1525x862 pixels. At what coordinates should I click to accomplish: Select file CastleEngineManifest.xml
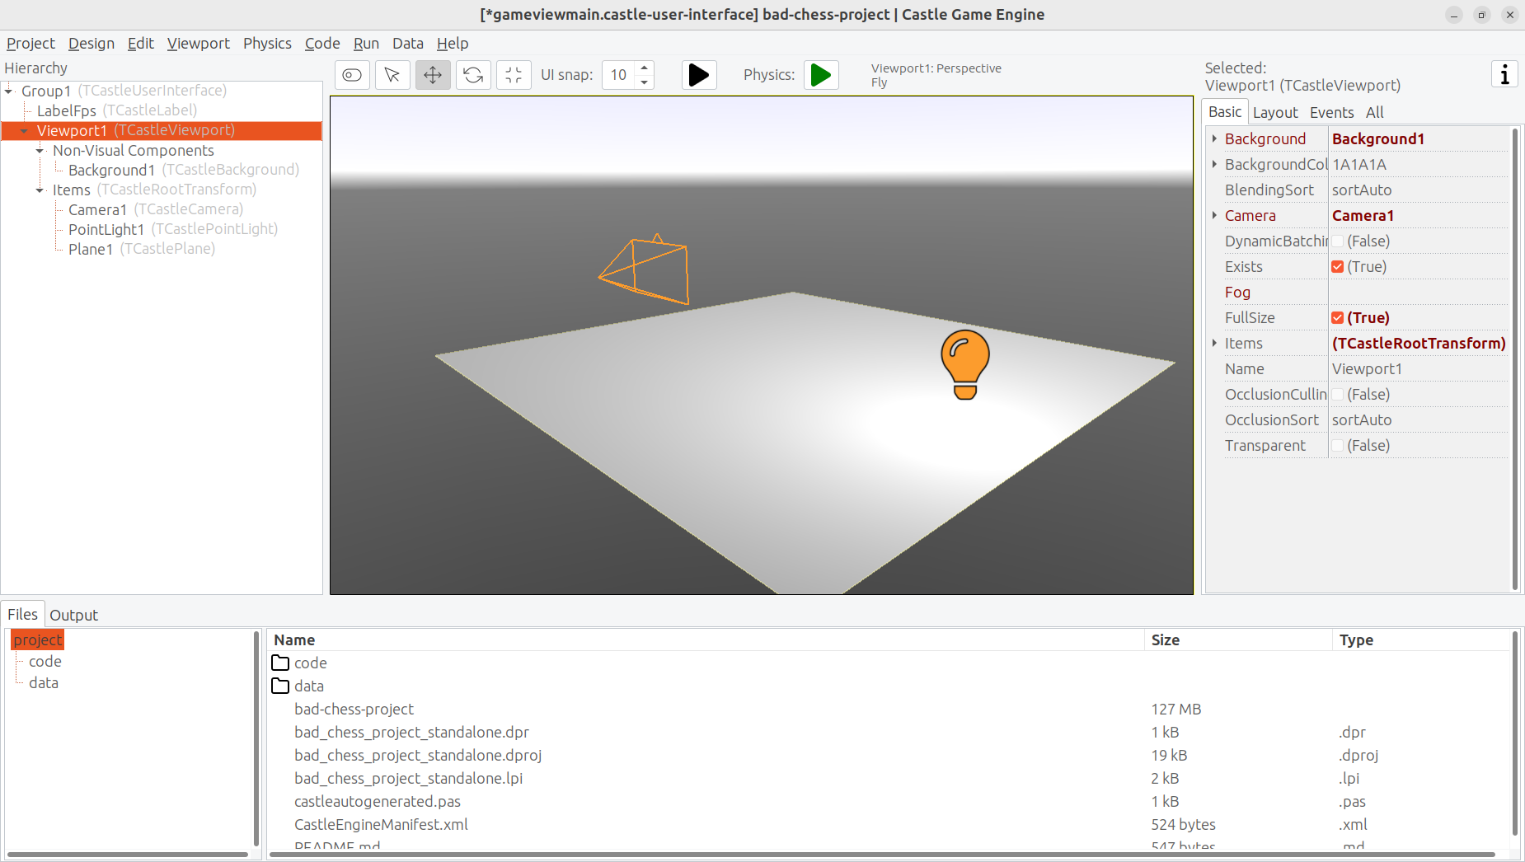point(381,824)
